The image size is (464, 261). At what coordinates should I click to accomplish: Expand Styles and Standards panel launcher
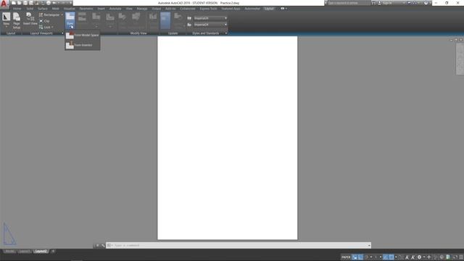[x=226, y=33]
